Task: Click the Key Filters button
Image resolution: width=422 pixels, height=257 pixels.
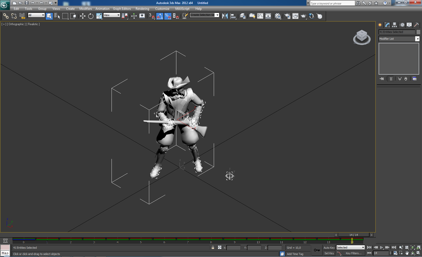Action: 353,253
